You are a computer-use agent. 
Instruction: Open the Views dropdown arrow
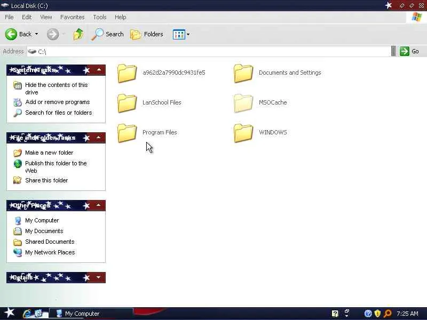pos(188,35)
